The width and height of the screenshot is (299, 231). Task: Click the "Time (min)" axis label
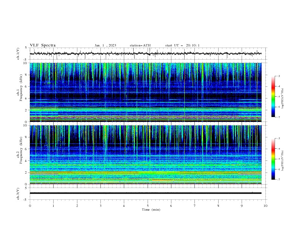(151, 209)
